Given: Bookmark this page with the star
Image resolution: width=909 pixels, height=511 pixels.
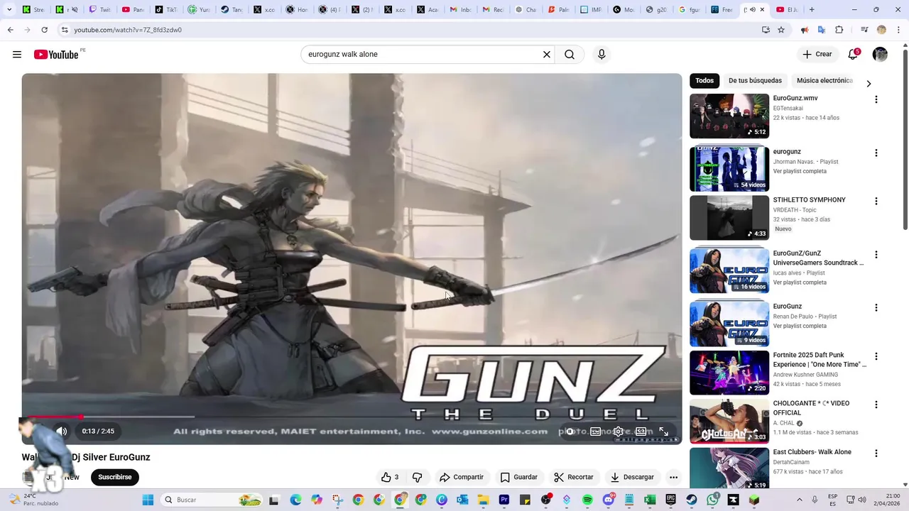Looking at the screenshot, I should 781,30.
